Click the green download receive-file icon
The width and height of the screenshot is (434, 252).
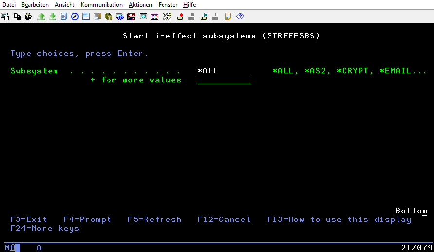click(x=53, y=17)
